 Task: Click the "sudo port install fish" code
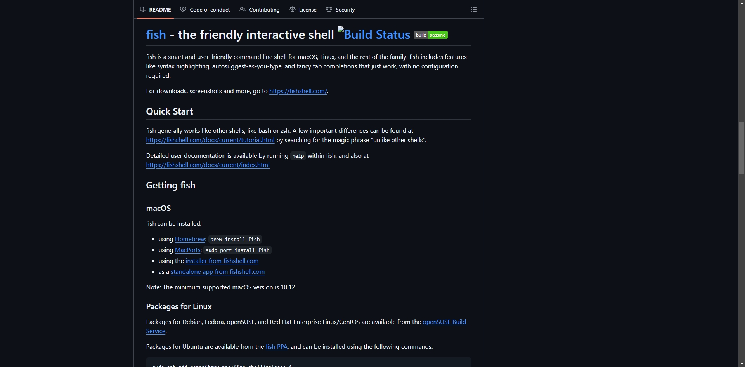point(237,250)
